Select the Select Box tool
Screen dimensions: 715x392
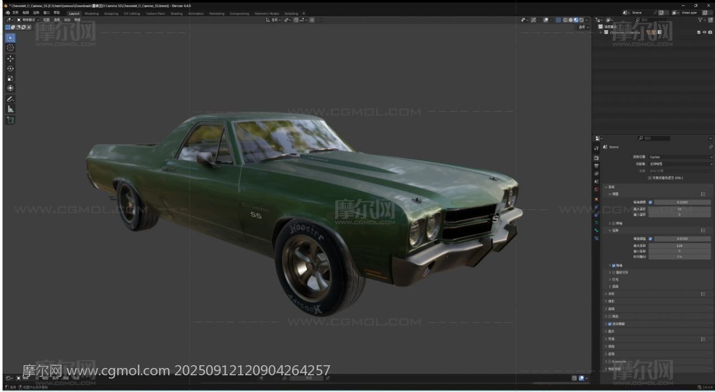10,38
